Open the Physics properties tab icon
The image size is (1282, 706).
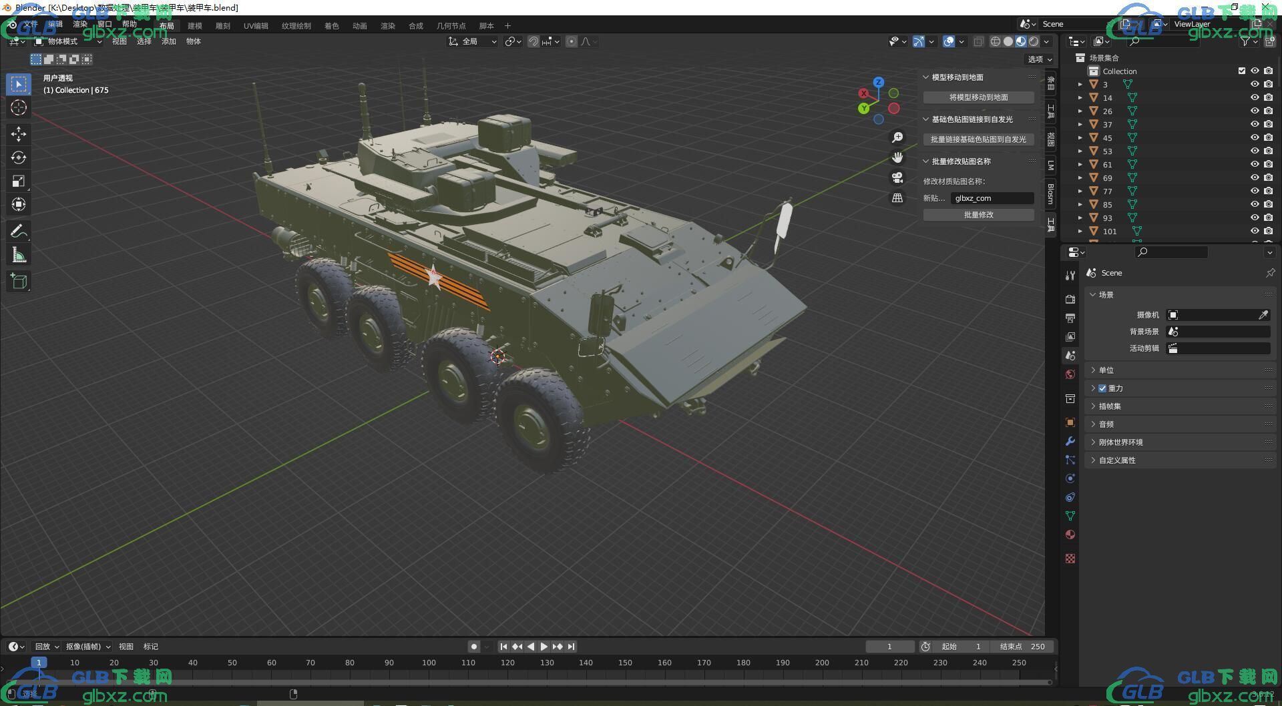(1070, 478)
